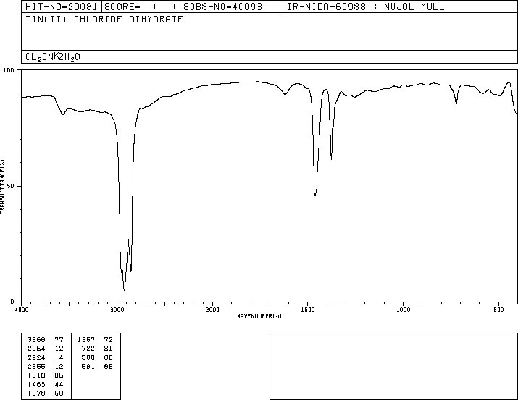Click the 4000 tick label on the wavenumber axis
The width and height of the screenshot is (518, 400).
pyautogui.click(x=22, y=310)
